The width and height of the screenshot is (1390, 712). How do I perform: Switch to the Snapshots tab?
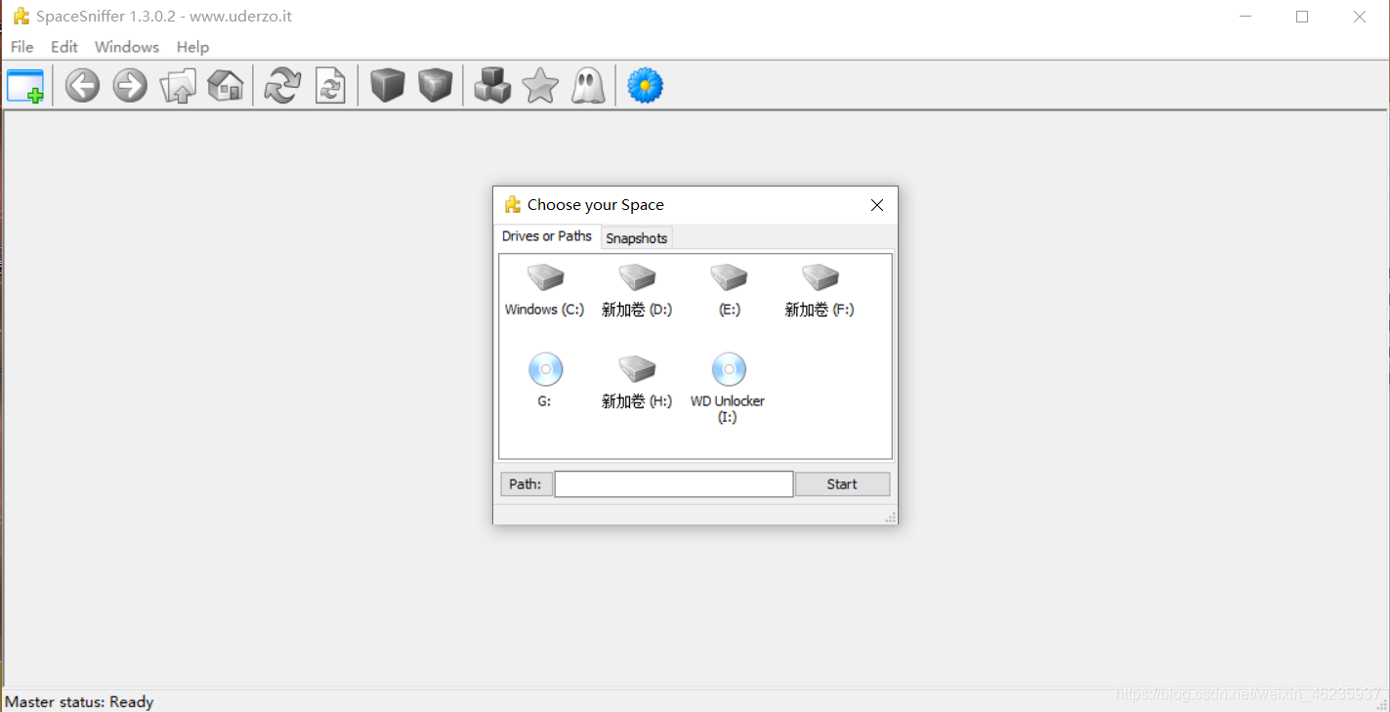637,238
